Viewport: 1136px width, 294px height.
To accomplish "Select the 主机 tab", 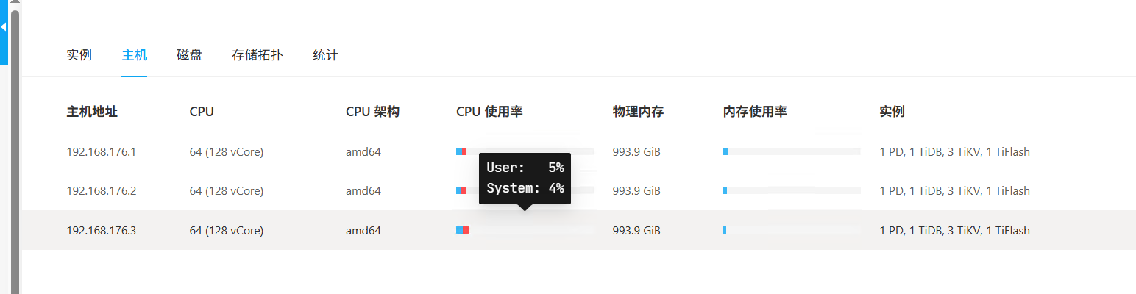I will pyautogui.click(x=135, y=55).
